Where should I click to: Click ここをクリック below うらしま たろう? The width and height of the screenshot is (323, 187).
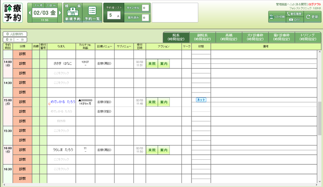[x=62, y=159]
